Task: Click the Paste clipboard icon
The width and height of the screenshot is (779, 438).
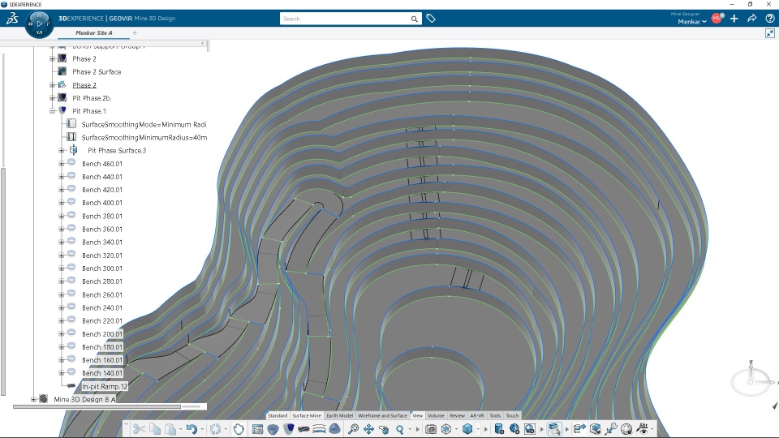Action: point(170,429)
